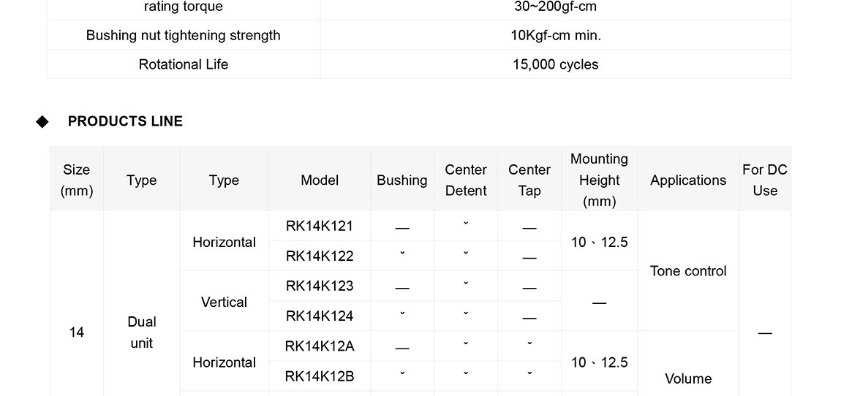Click model RK14K12B
Viewport: 841px width, 396px height.
coord(320,376)
